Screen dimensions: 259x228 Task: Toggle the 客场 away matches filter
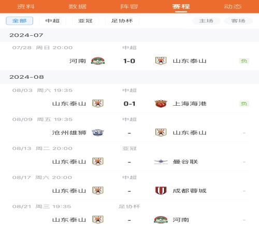pyautogui.click(x=238, y=21)
